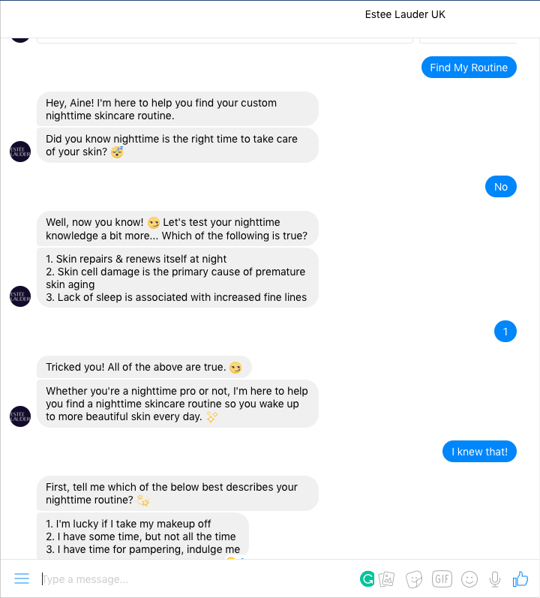Record a voice message with microphone icon
This screenshot has width=540, height=598.
495,578
